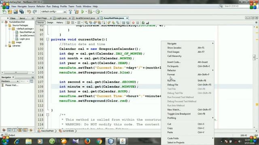Viewport: 259px width, 145px height.
Task: Open File Explorer folder from the taskbar
Action: pos(29,141)
